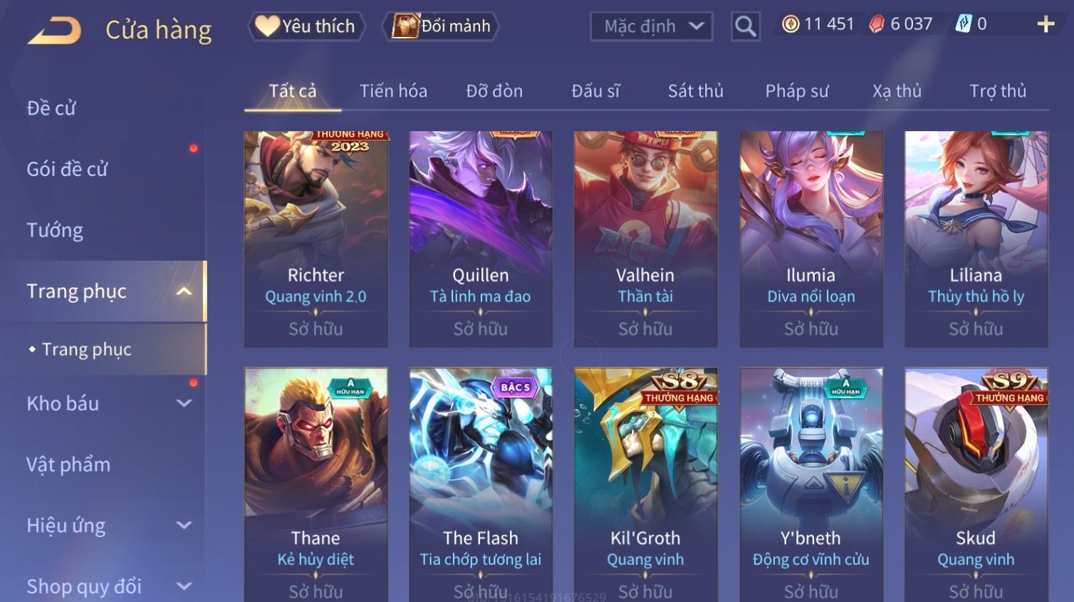Expand the Kho báu sidebar section

[x=184, y=403]
